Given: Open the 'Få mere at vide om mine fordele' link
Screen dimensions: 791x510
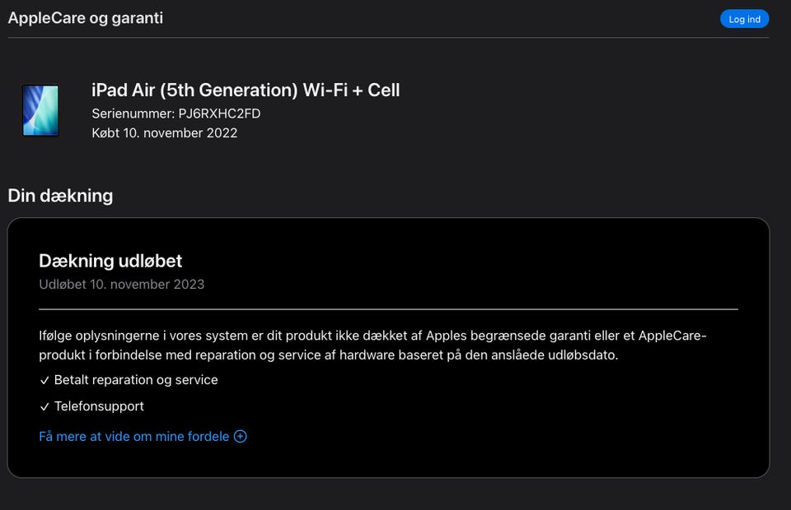Looking at the screenshot, I should pos(134,437).
